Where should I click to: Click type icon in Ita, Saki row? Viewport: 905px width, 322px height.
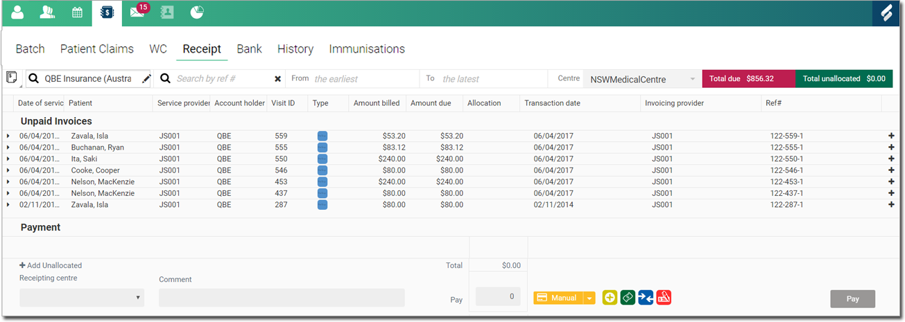click(322, 159)
